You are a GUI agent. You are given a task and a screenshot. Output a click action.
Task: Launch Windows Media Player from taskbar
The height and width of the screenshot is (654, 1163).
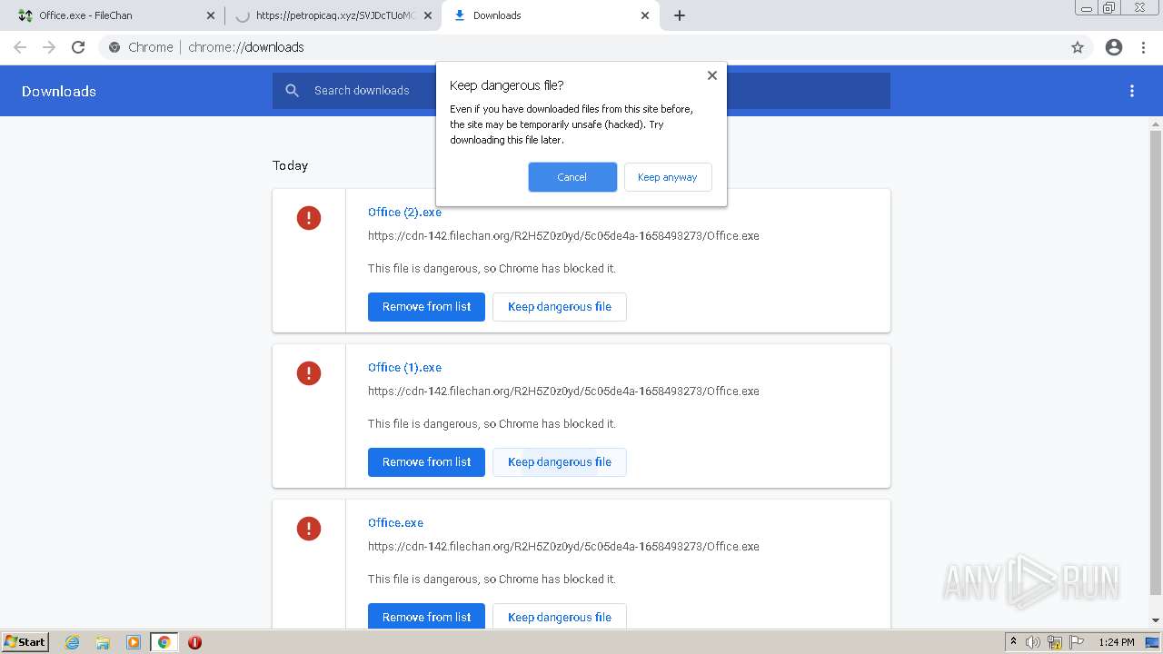click(x=134, y=642)
